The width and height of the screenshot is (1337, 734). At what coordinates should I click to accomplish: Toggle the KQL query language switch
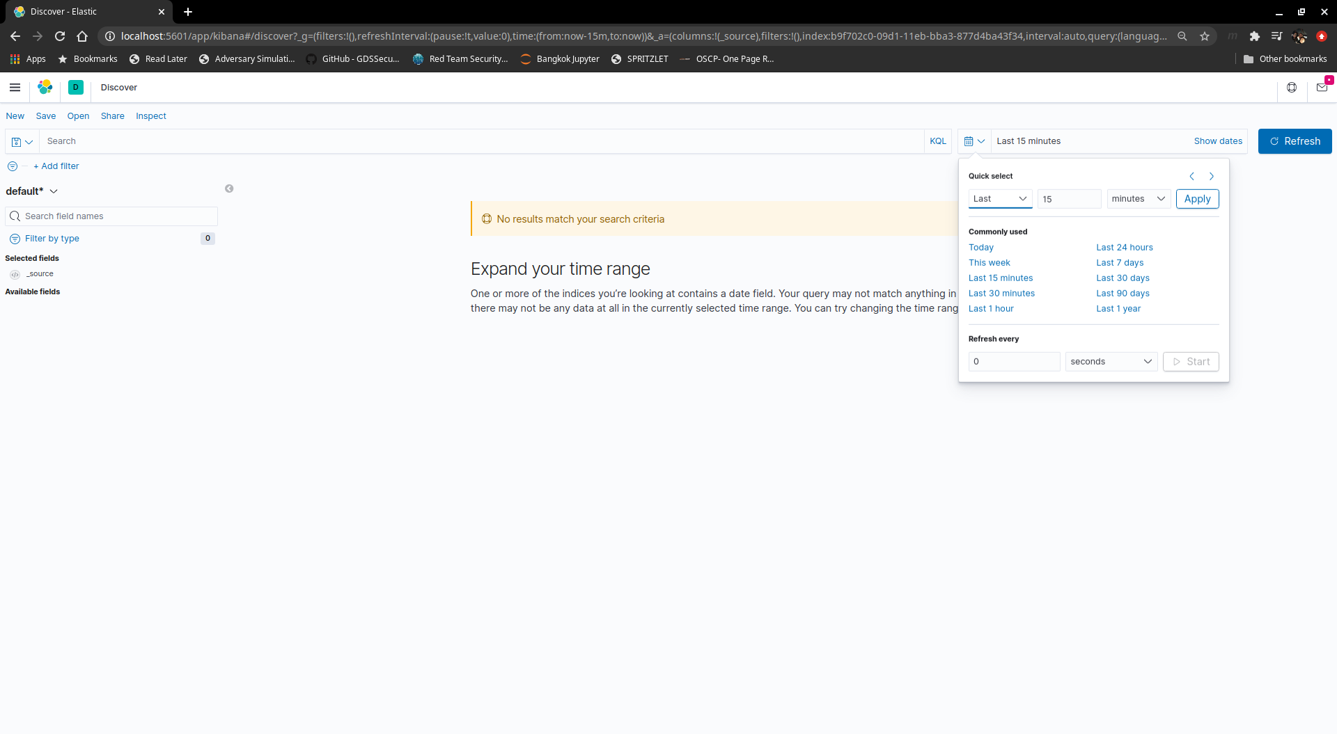(x=938, y=141)
